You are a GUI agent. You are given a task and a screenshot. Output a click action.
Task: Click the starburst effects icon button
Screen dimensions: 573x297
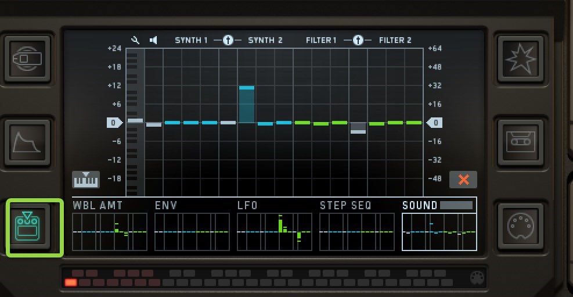click(x=518, y=59)
